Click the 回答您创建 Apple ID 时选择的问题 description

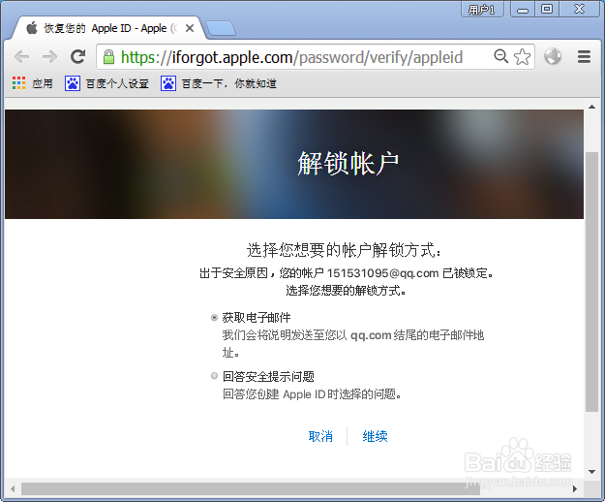[x=312, y=394]
